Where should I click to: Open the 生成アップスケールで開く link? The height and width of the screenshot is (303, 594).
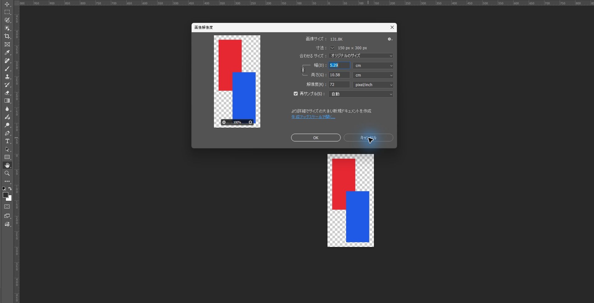click(x=313, y=117)
